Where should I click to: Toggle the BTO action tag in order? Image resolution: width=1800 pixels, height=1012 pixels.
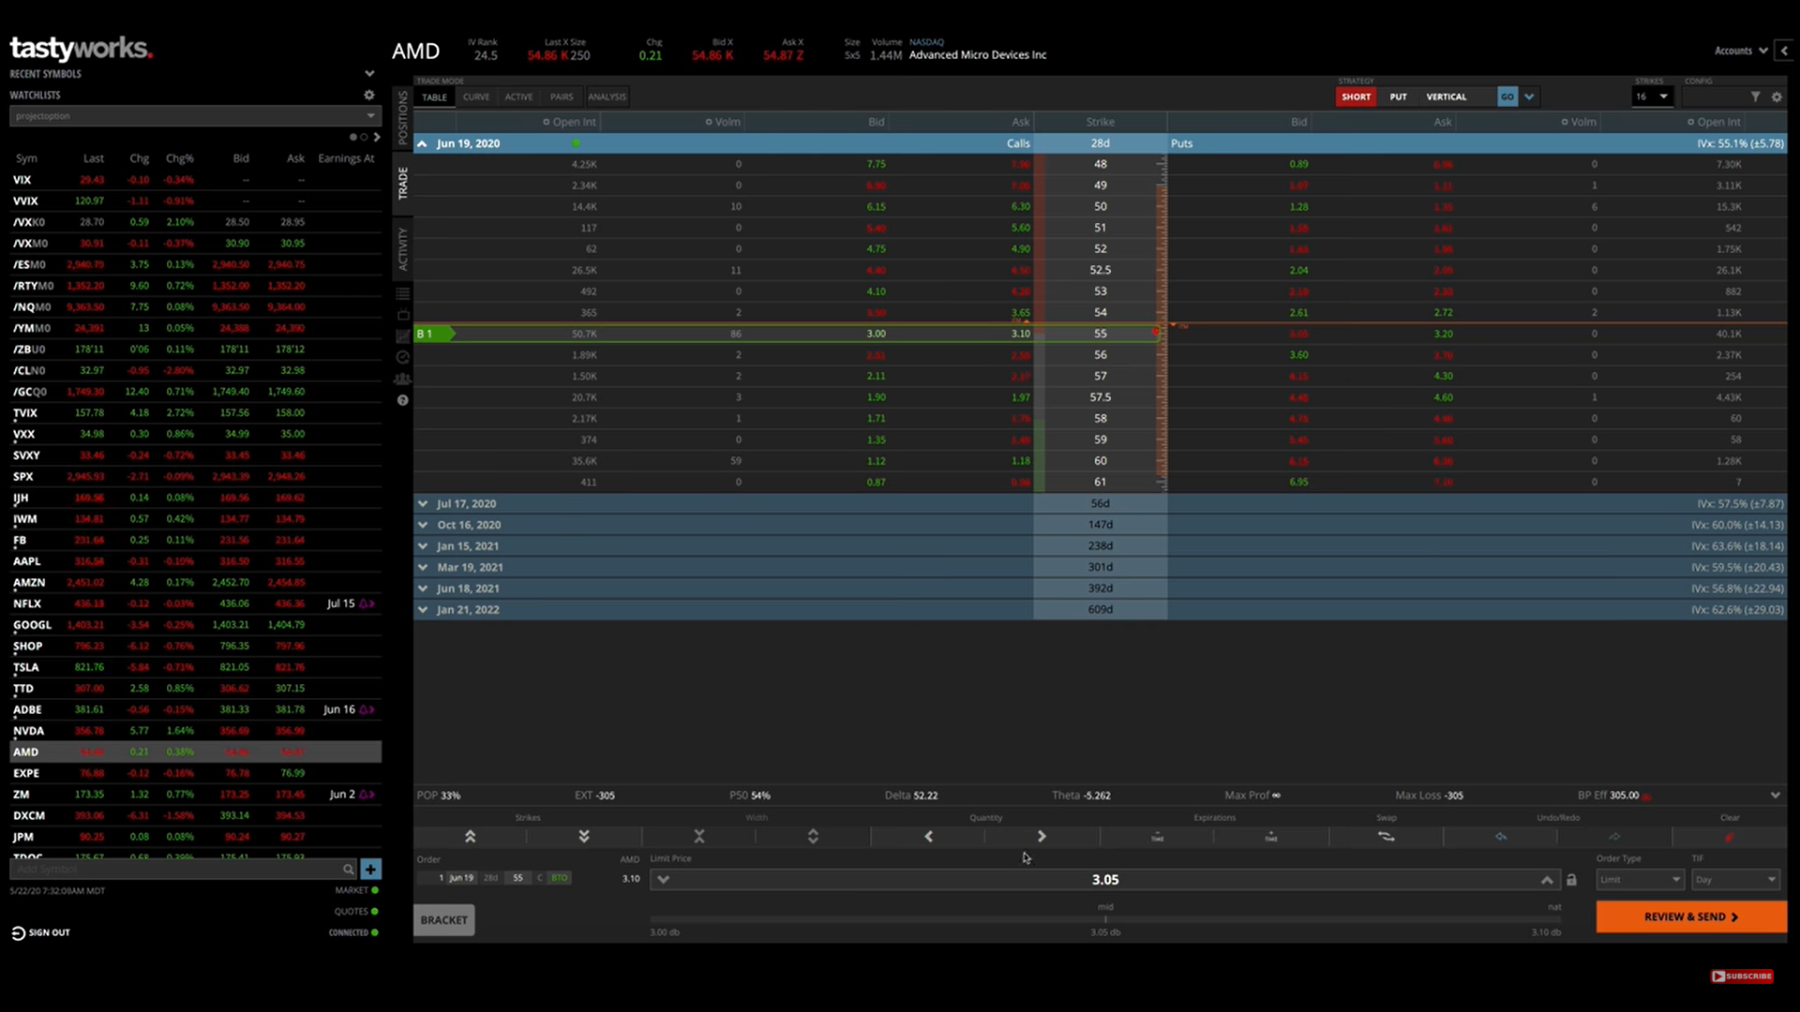(x=559, y=878)
